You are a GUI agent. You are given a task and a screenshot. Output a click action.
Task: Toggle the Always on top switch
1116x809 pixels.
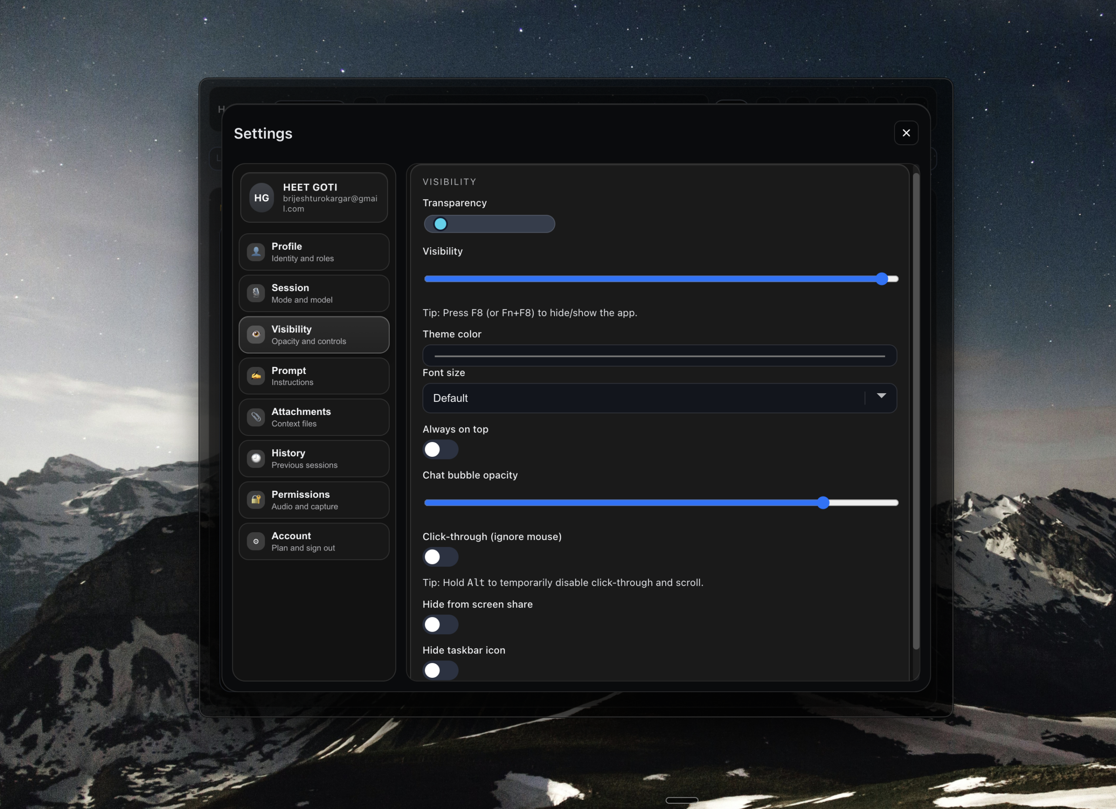[440, 449]
